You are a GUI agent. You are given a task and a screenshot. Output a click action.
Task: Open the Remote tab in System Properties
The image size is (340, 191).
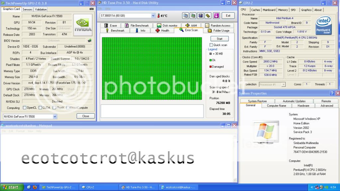coord(326,101)
